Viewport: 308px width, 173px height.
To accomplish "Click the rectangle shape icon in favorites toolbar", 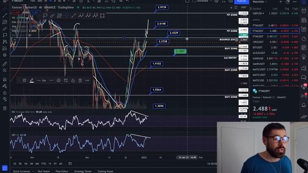I will pyautogui.click(x=103, y=15).
